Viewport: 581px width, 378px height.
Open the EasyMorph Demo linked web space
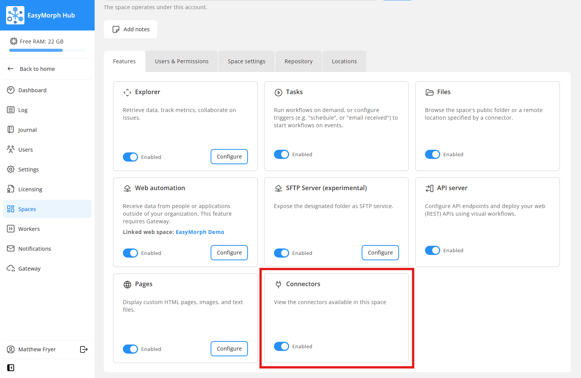(x=200, y=232)
